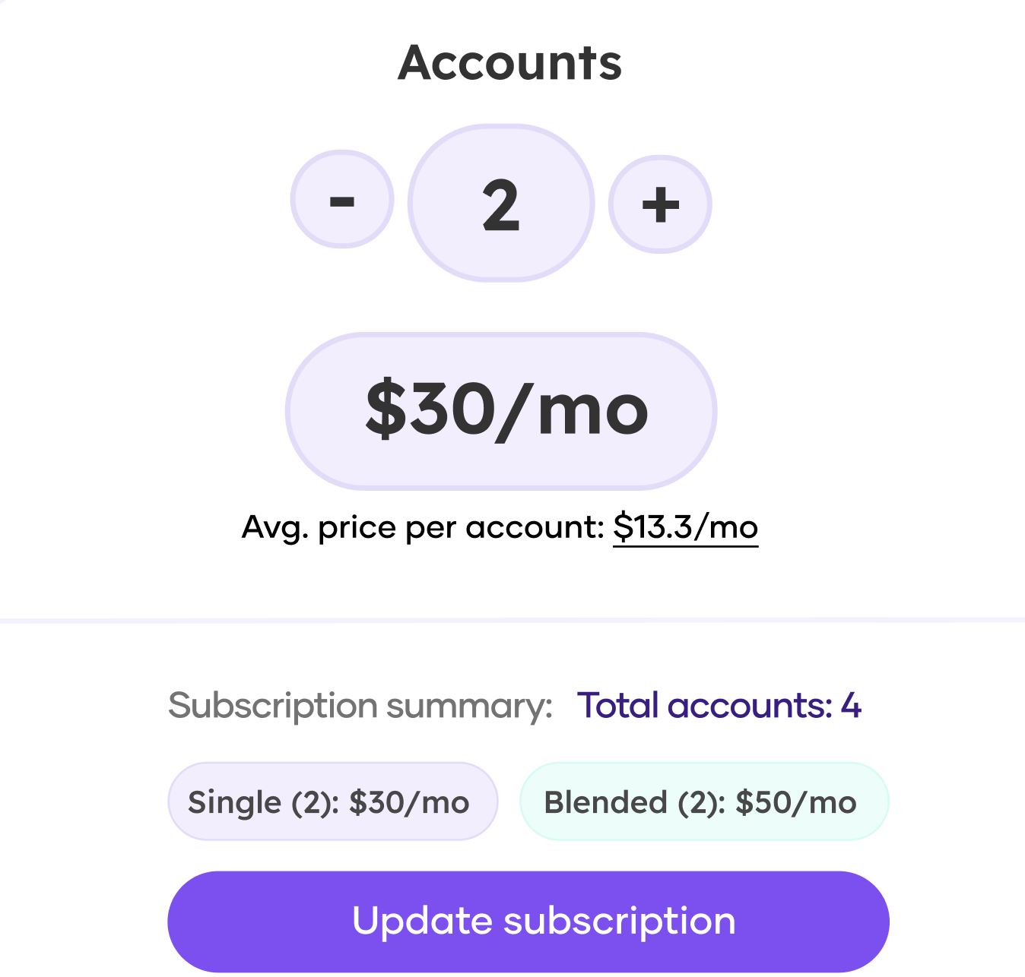1025x977 pixels.
Task: Open the underlined $13.3/mo average price link
Action: point(685,526)
